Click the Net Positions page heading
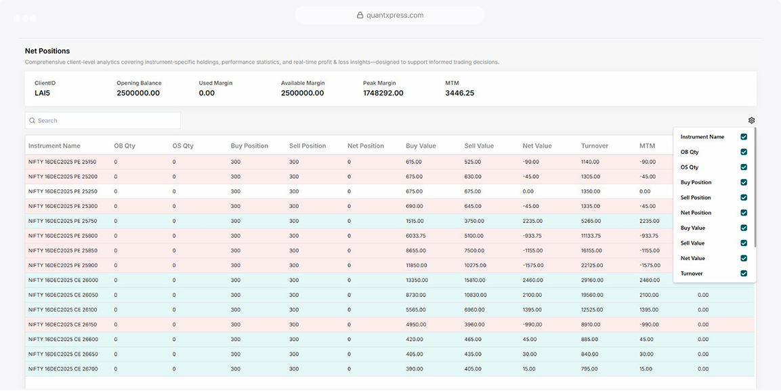Image resolution: width=781 pixels, height=391 pixels. point(47,51)
